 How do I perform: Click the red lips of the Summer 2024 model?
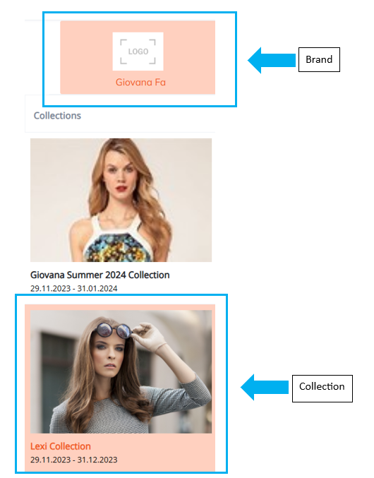[x=121, y=188]
